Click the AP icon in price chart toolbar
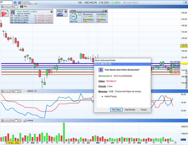This screenshot has height=145, width=188. [13, 7]
